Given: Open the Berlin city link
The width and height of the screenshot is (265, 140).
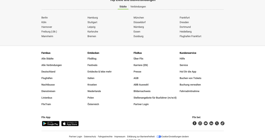Looking at the screenshot, I should click(45, 18).
